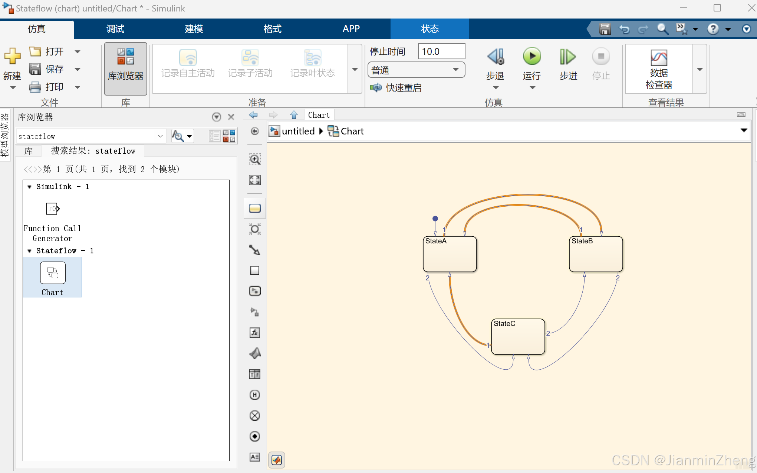Select the Truth Table tool
The height and width of the screenshot is (473, 757).
click(x=254, y=374)
